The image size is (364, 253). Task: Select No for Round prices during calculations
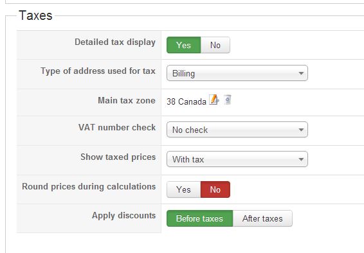pos(215,189)
